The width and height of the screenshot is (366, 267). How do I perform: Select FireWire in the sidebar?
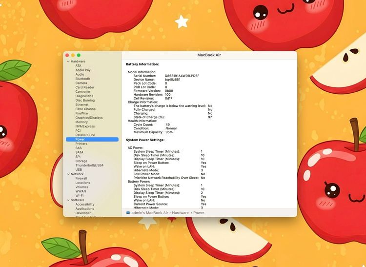(81, 113)
